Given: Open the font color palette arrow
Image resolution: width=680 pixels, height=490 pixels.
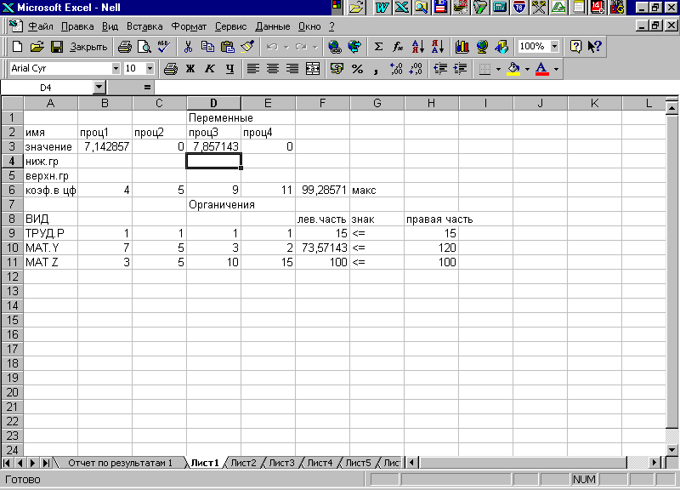Looking at the screenshot, I should (x=556, y=69).
